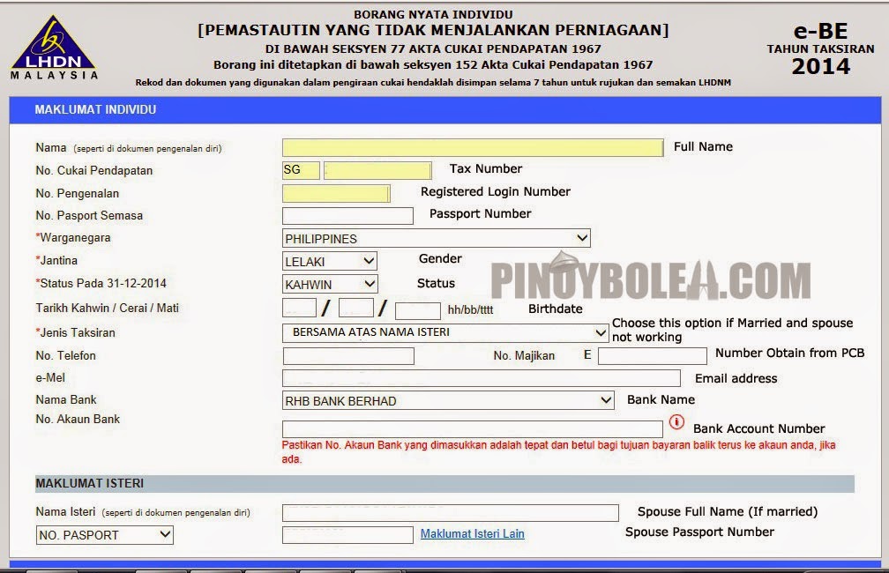Click the "*Status Pada 31-12-2014" label
889x573 pixels.
coord(101,283)
